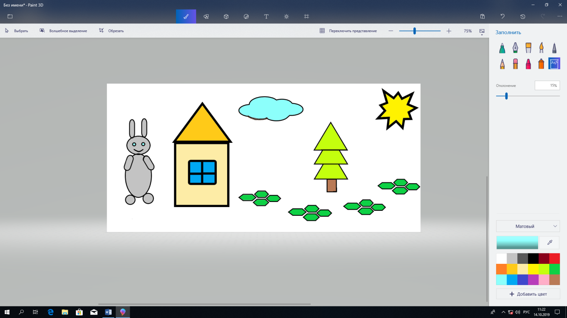Toggle the view with Переключить представление
Viewport: 567px width, 318px height.
(348, 31)
